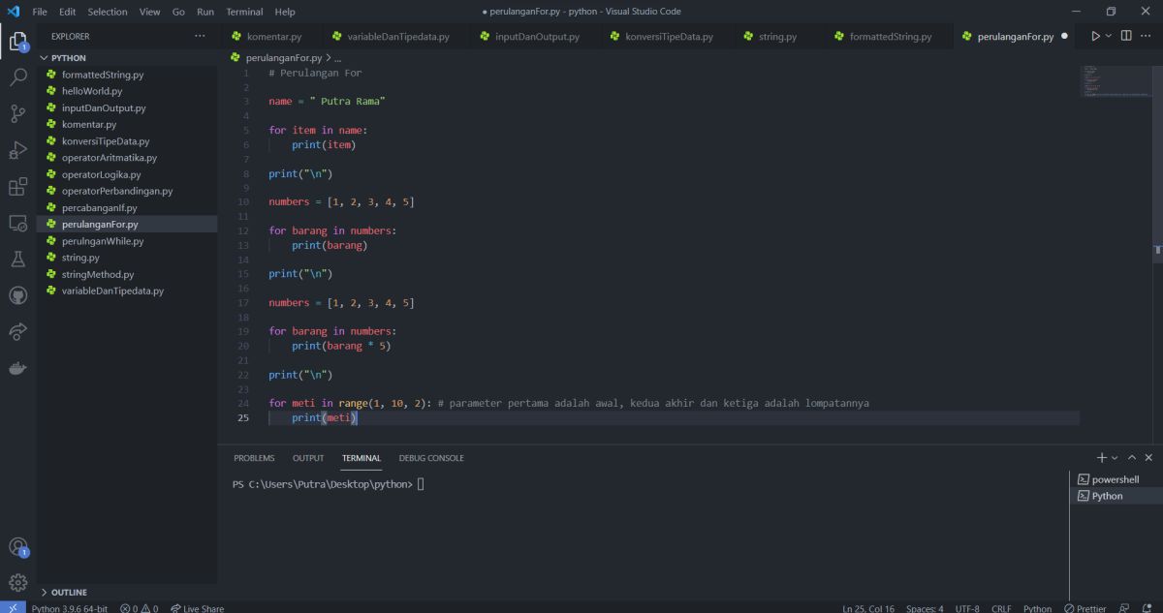Show errors and warnings count
This screenshot has height=613, width=1163.
(140, 608)
